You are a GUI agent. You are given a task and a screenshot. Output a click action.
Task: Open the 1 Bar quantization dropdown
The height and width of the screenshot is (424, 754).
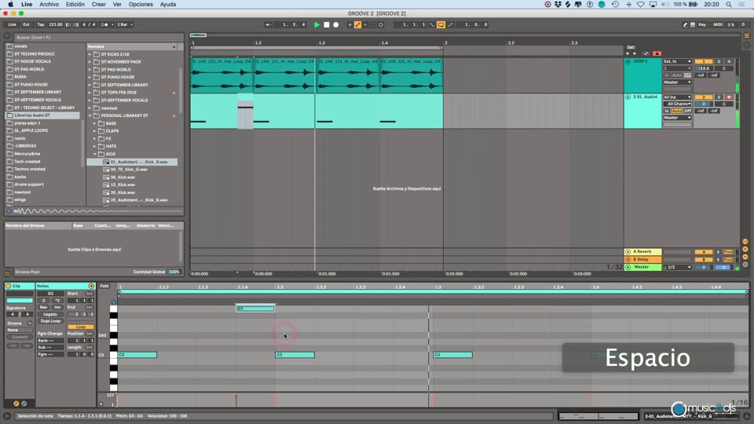click(125, 24)
